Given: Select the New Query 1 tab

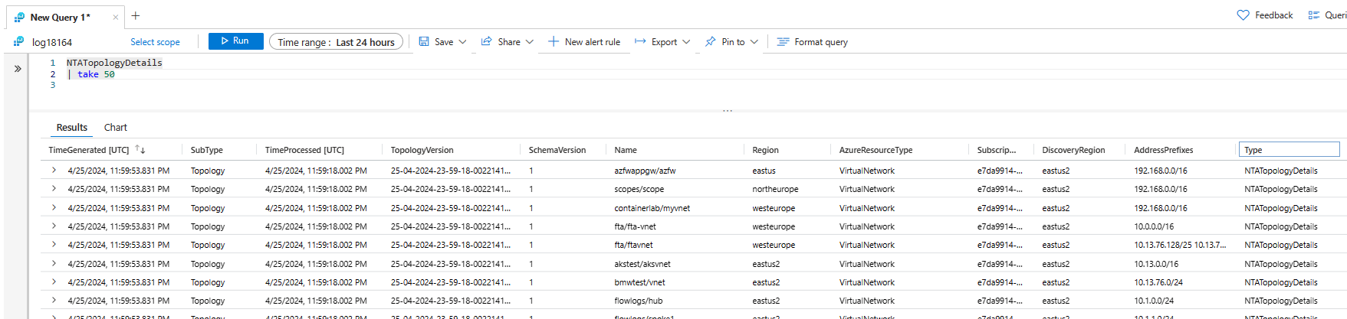Looking at the screenshot, I should pyautogui.click(x=60, y=17).
